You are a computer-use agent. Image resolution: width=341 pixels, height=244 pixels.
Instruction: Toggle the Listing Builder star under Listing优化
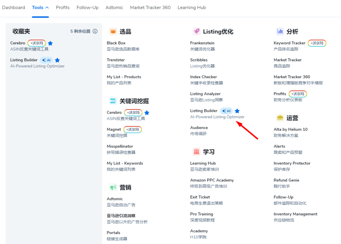click(237, 111)
